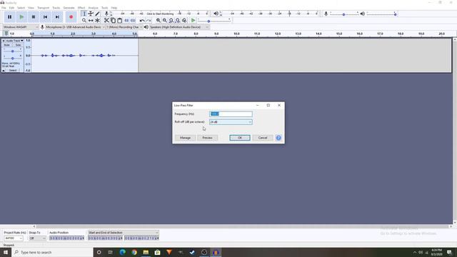Close the Audio Track with its X
The image size is (457, 257).
coord(4,41)
